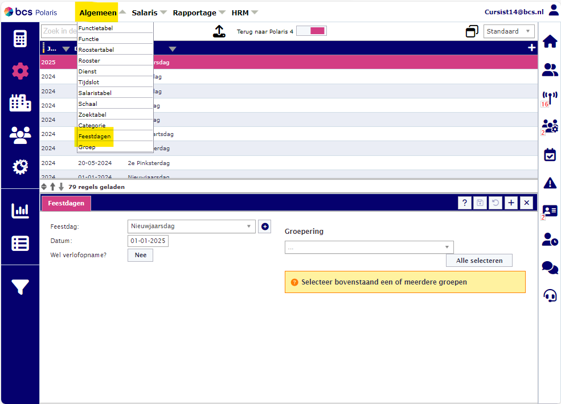Select Salaristabel menu entry
Image resolution: width=561 pixels, height=404 pixels.
tap(115, 93)
